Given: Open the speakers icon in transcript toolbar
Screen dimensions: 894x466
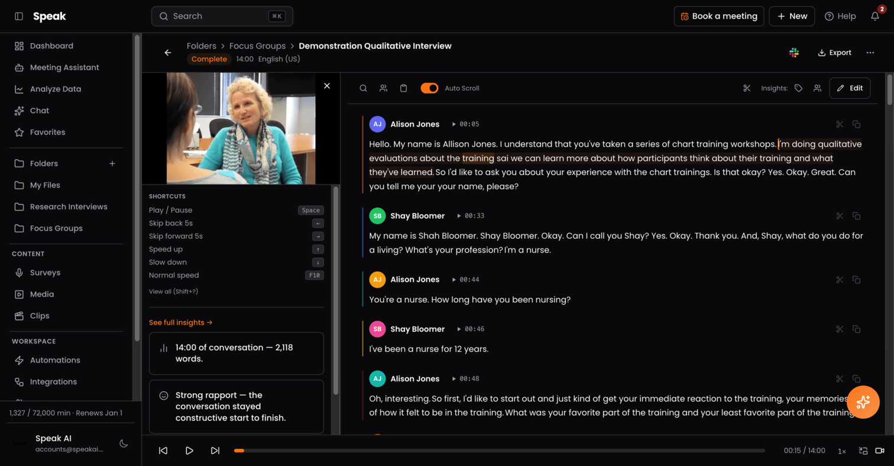Looking at the screenshot, I should (x=384, y=88).
